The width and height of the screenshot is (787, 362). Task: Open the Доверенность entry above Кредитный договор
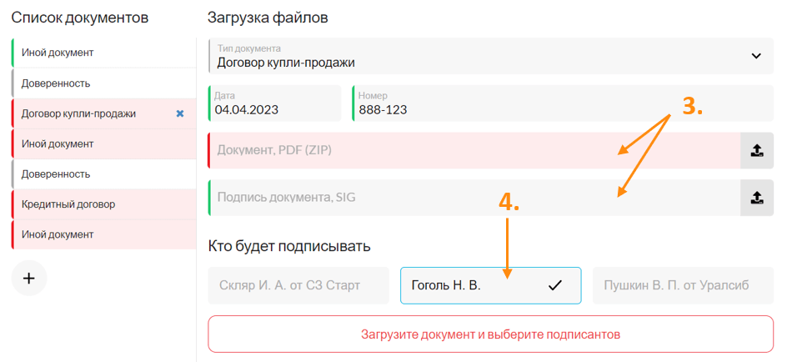pyautogui.click(x=103, y=174)
